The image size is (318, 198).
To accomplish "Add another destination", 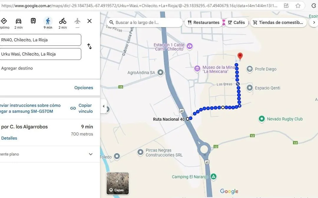I will tap(17, 68).
